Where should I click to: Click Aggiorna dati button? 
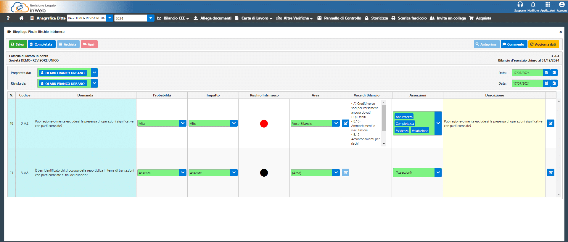[x=543, y=44]
